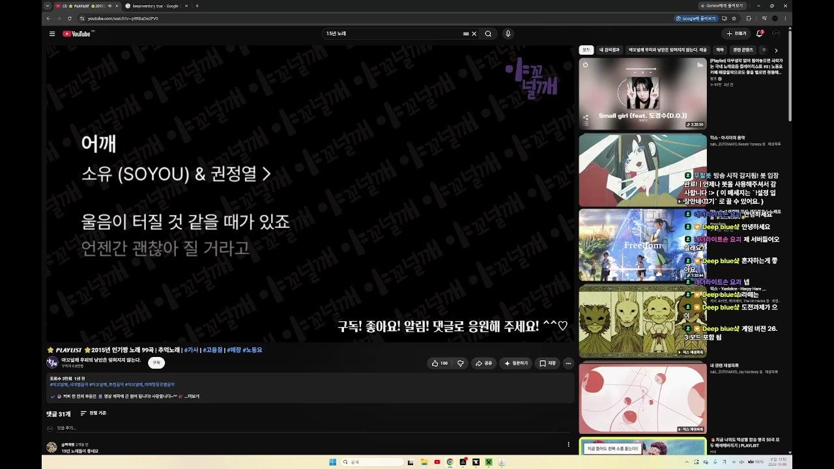Subscribe to the channel with 구독
Viewport: 834px width, 469px height.
(156, 363)
